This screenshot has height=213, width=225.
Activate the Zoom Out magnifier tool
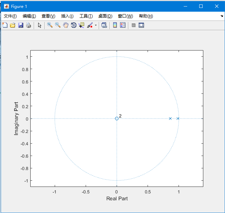coord(58,25)
